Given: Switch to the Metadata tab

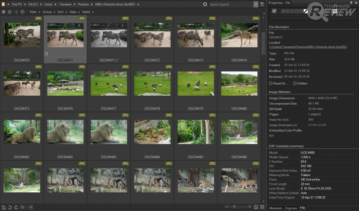Looking at the screenshot, I should pyautogui.click(x=276, y=208).
